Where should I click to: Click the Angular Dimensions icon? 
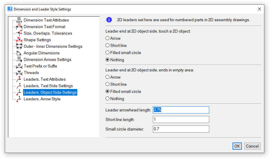point(19,53)
